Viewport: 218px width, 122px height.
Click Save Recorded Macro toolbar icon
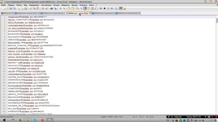[116, 8]
